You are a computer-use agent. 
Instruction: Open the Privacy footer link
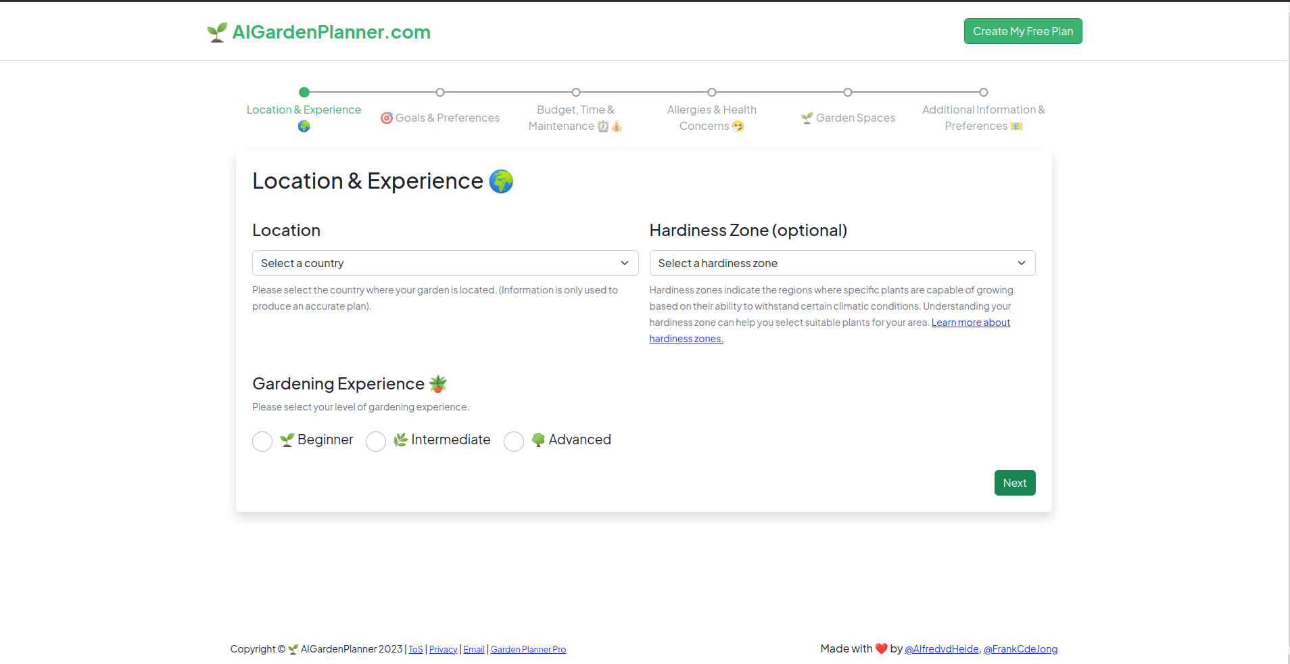click(x=443, y=649)
